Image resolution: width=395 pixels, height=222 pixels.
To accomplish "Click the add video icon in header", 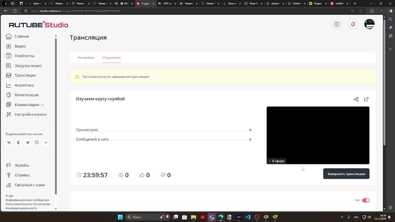I will [337, 24].
